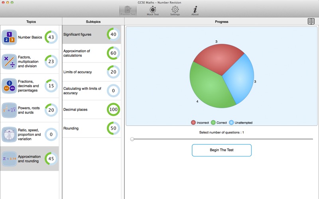Select the Significant figures subtopic

(92, 35)
